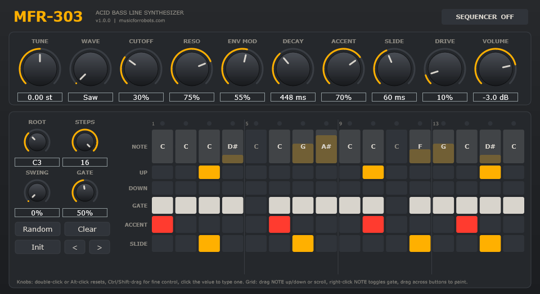Viewport: 540px width, 294px height.
Task: Click the steps value field 16
Action: (85, 162)
